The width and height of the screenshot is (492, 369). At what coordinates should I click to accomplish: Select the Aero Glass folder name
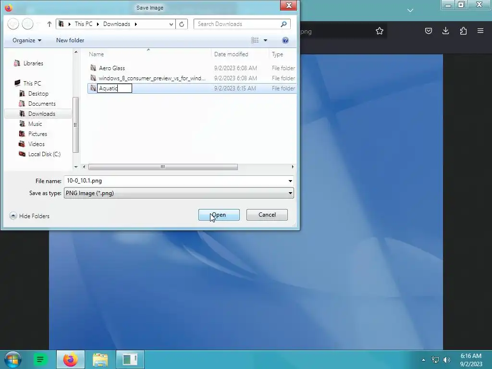[111, 68]
